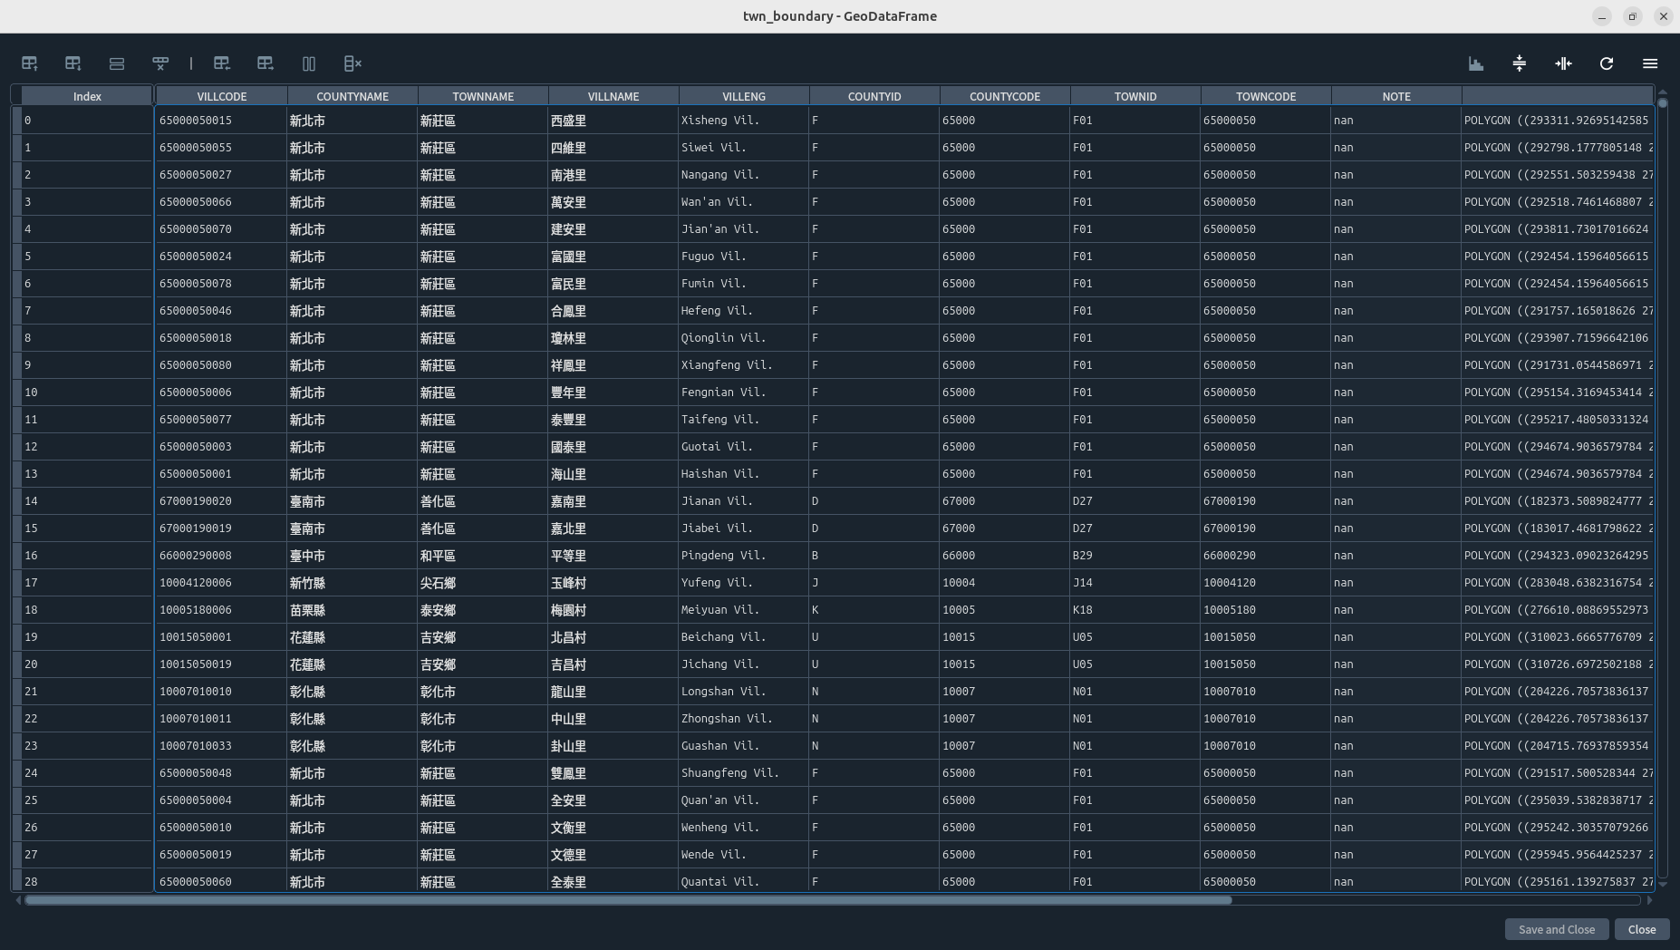This screenshot has height=950, width=1680.
Task: Click the duplicate column toolbar icon
Action: [309, 63]
